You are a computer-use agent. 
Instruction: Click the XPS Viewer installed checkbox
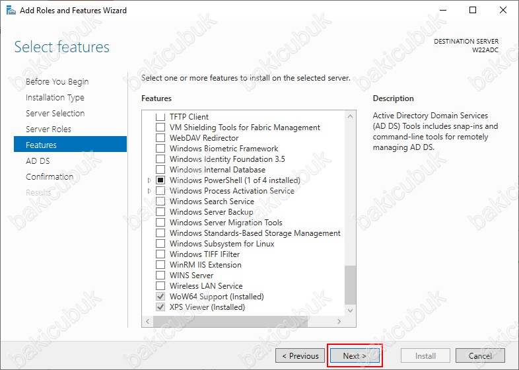[x=160, y=307]
